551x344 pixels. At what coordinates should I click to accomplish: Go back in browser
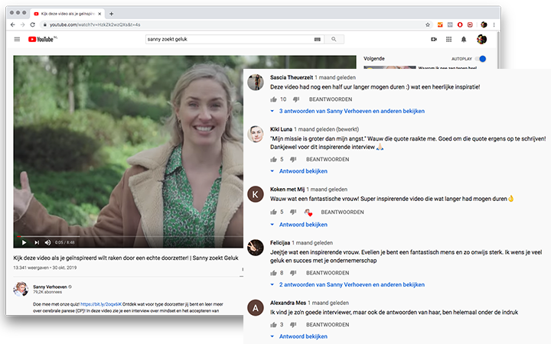[13, 24]
